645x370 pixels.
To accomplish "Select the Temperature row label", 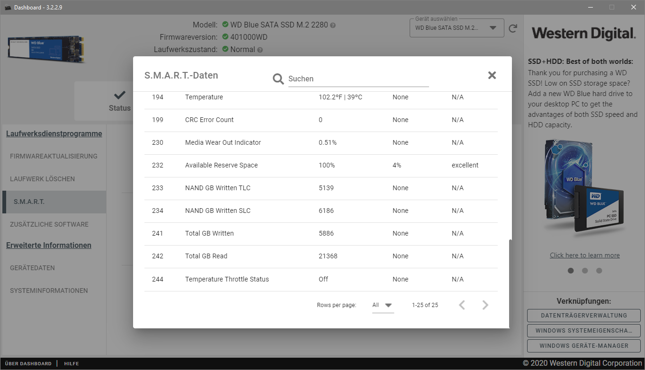I will pos(204,97).
